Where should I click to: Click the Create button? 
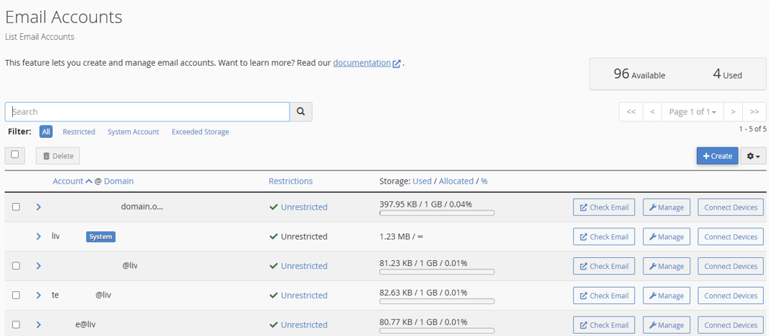coord(717,156)
